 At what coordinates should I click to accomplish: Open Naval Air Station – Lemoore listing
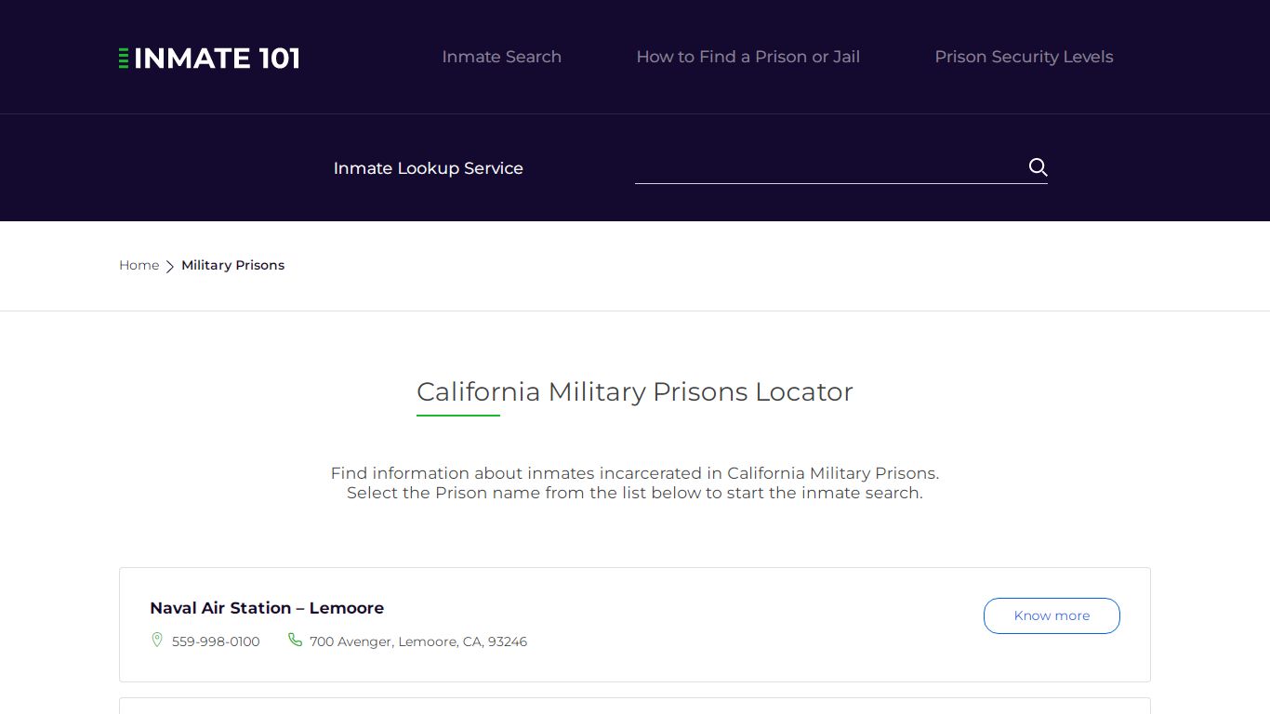click(267, 608)
